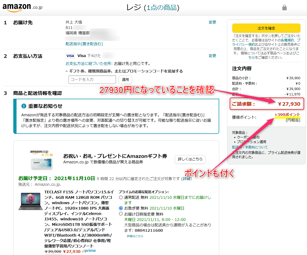This screenshot has width=307, height=255.
Task: Click the TECLAST laptop product thumbnail
Action: (x=31, y=201)
